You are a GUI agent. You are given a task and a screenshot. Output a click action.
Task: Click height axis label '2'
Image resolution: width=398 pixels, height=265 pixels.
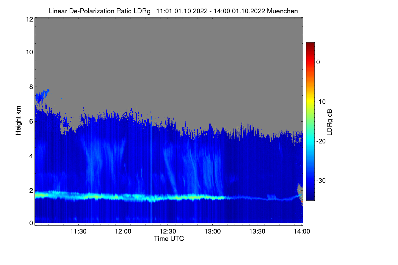[x=31, y=190]
